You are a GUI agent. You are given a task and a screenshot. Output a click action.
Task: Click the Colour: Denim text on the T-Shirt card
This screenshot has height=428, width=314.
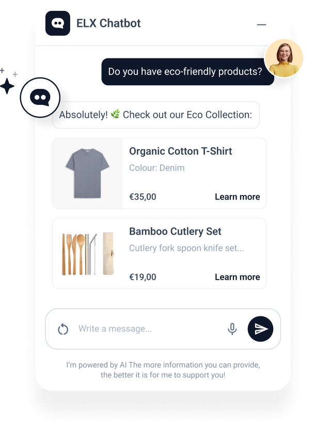tap(156, 168)
